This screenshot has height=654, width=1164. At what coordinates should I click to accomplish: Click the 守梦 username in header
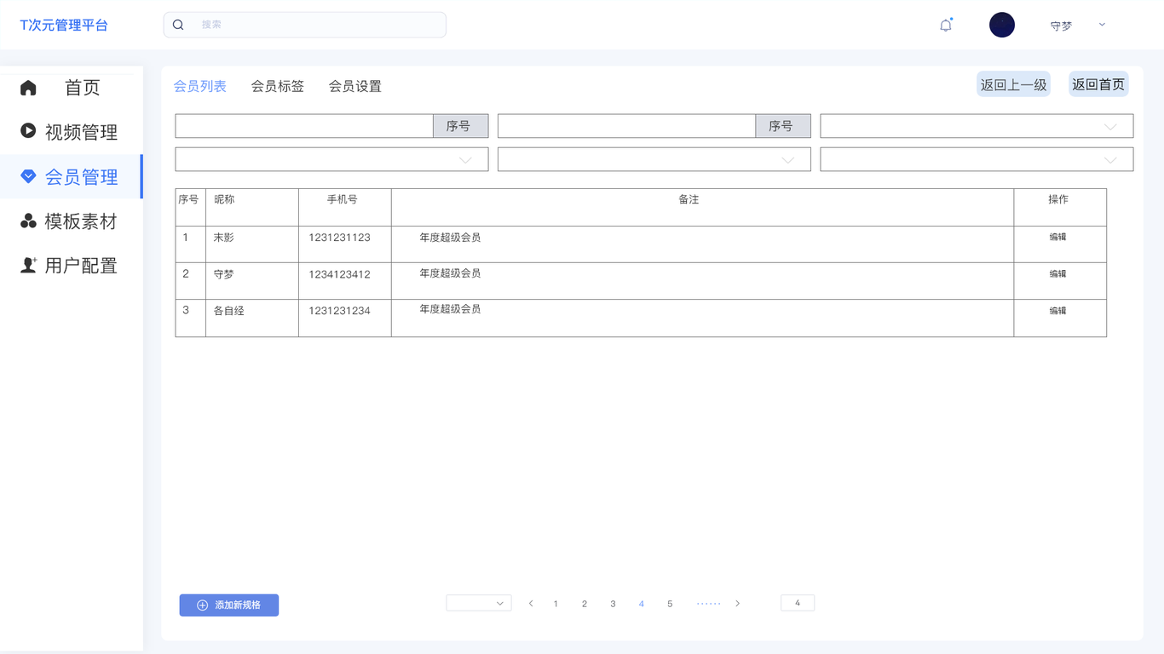(x=1062, y=26)
